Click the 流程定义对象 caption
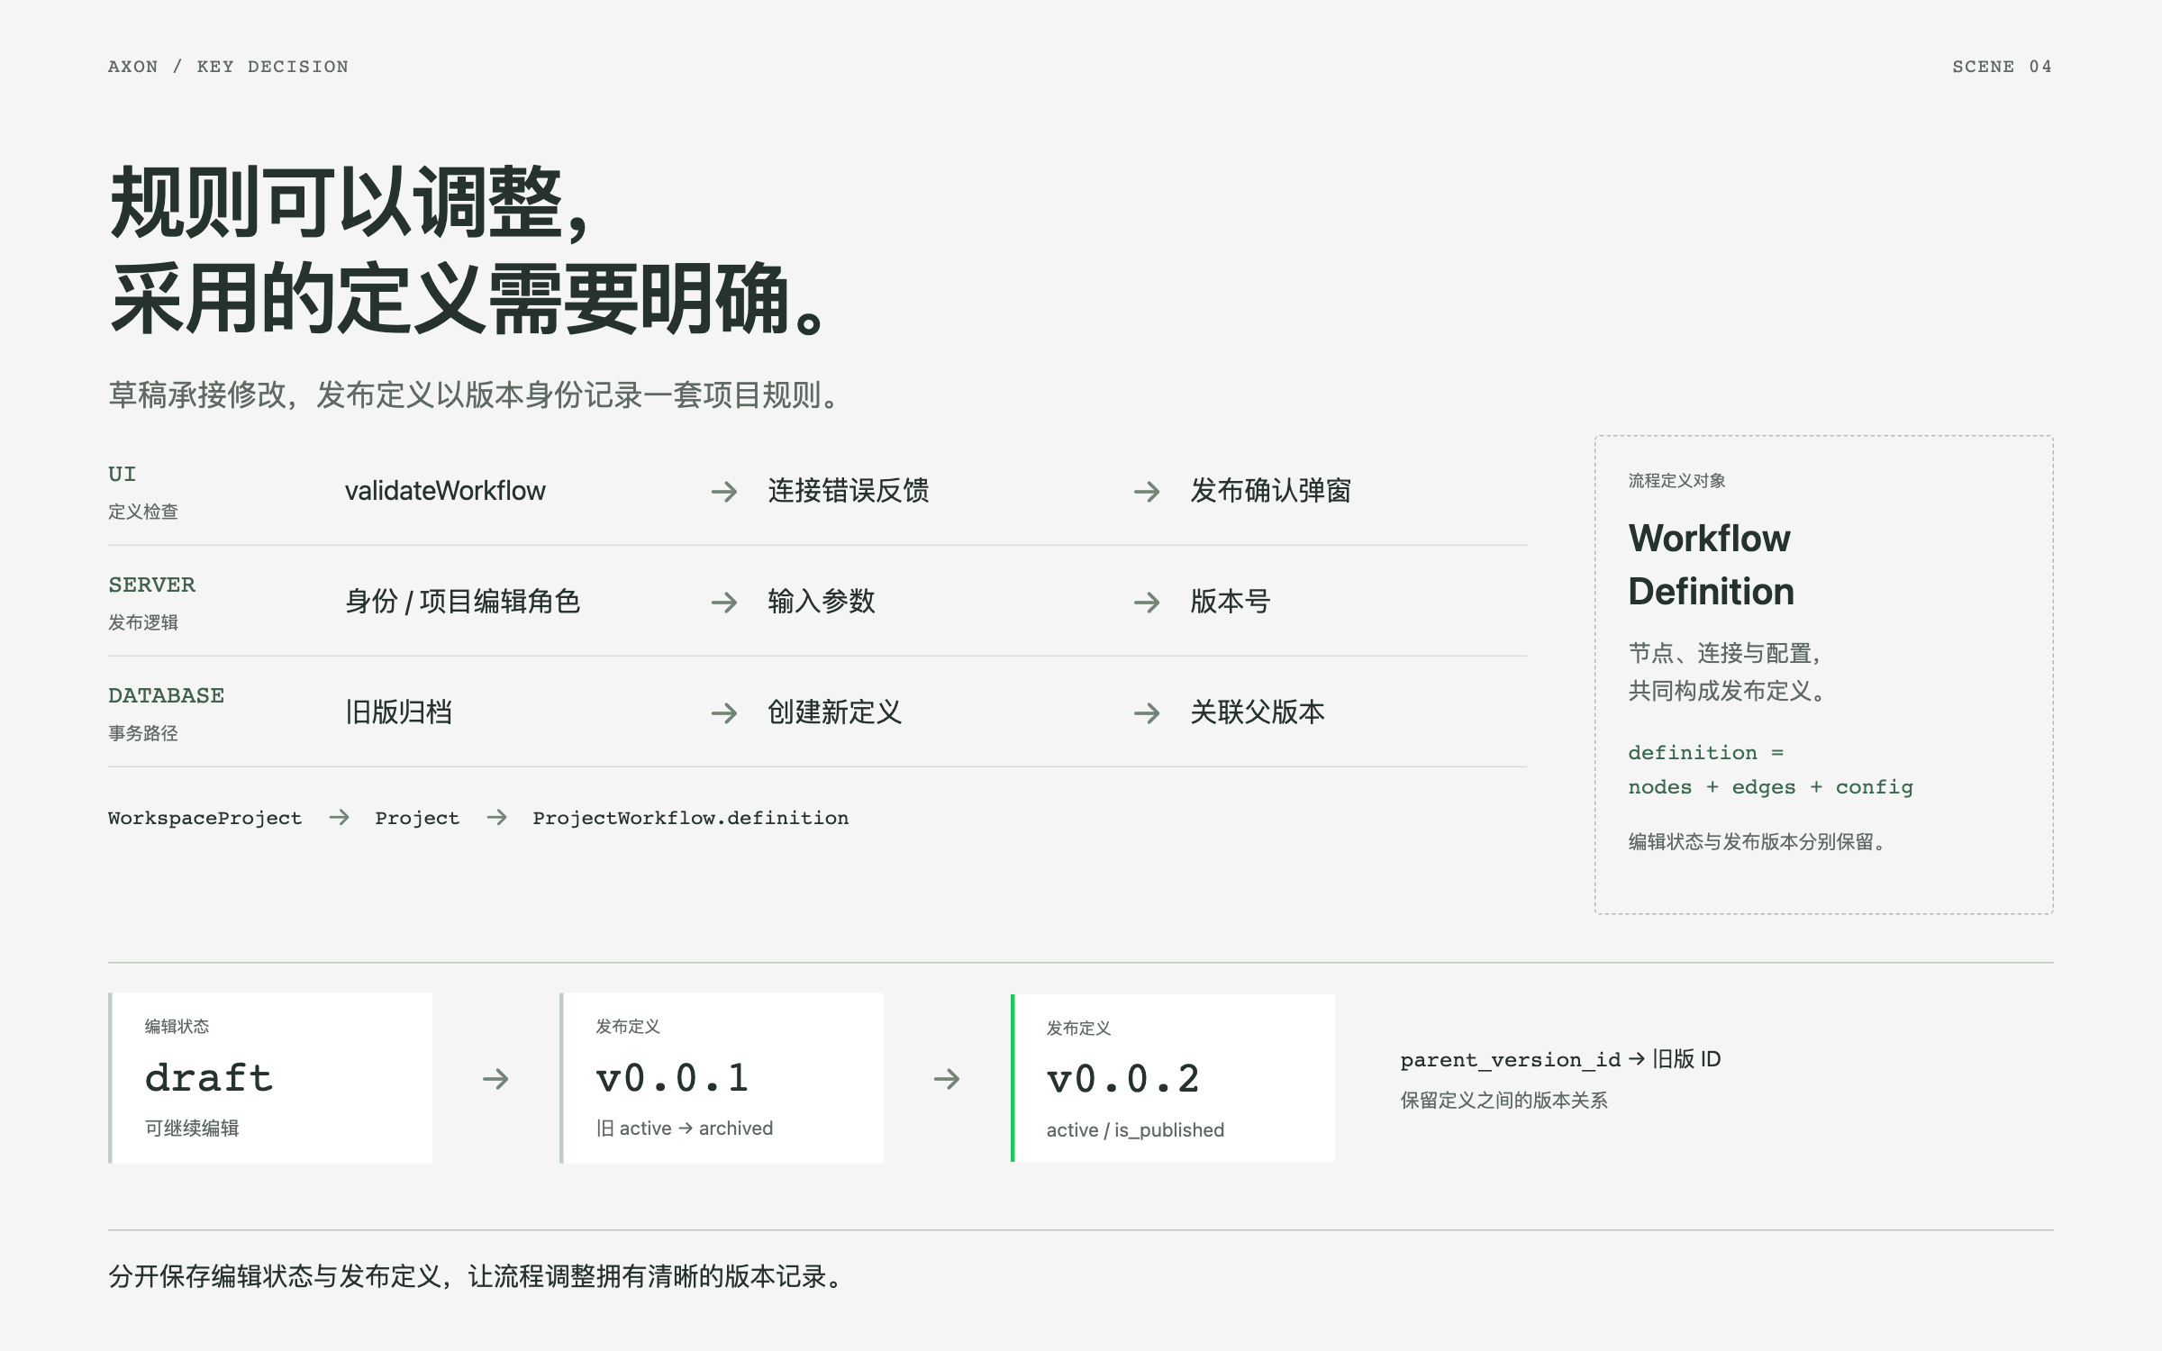The width and height of the screenshot is (2162, 1351). click(x=1676, y=481)
